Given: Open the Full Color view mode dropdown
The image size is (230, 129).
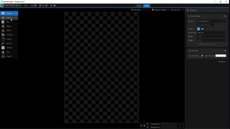Looking at the screenshot, I should pyautogui.click(x=140, y=10).
